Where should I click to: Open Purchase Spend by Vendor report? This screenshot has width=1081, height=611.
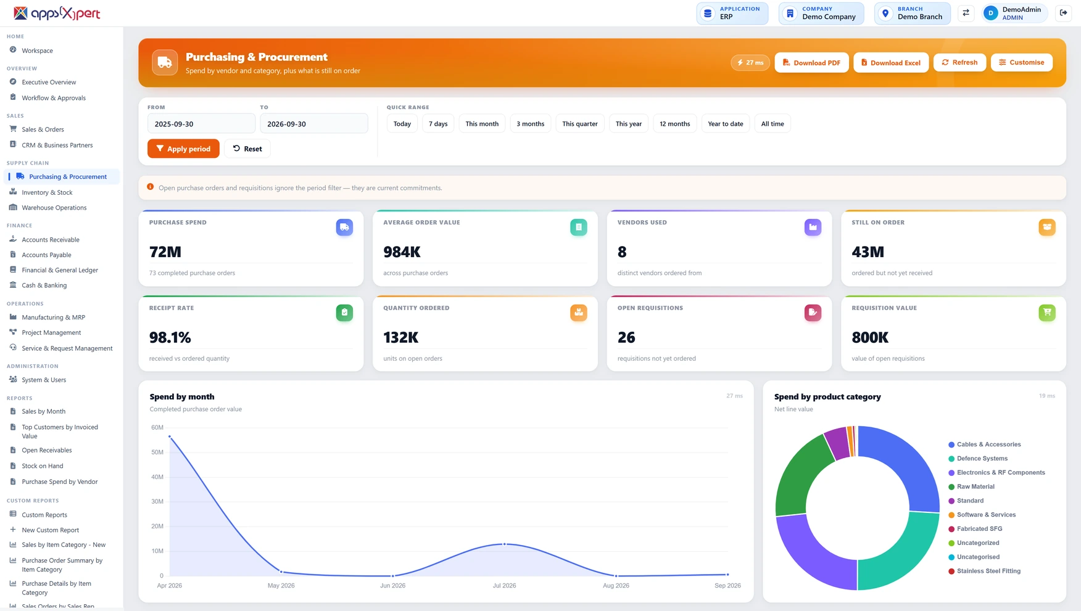[x=60, y=482]
